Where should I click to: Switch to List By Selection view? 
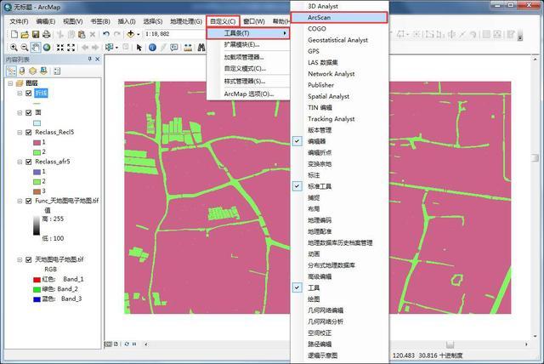(x=43, y=71)
